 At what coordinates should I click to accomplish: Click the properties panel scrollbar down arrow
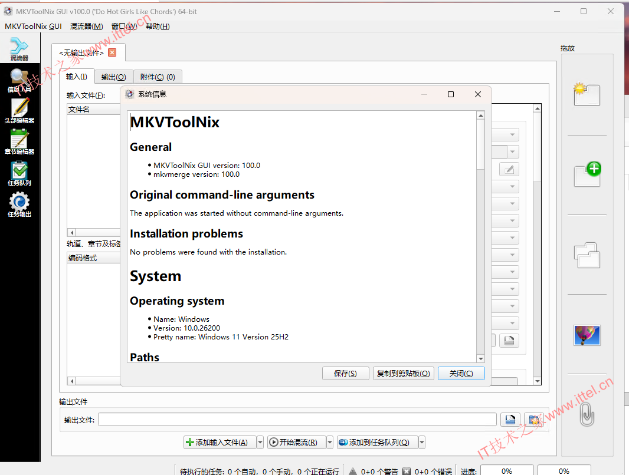coord(537,381)
